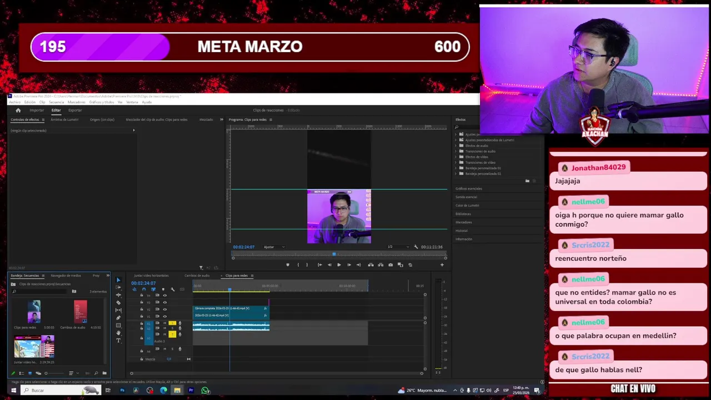The height and width of the screenshot is (400, 711).
Task: Toggle linked selection in timeline
Action: [153, 289]
